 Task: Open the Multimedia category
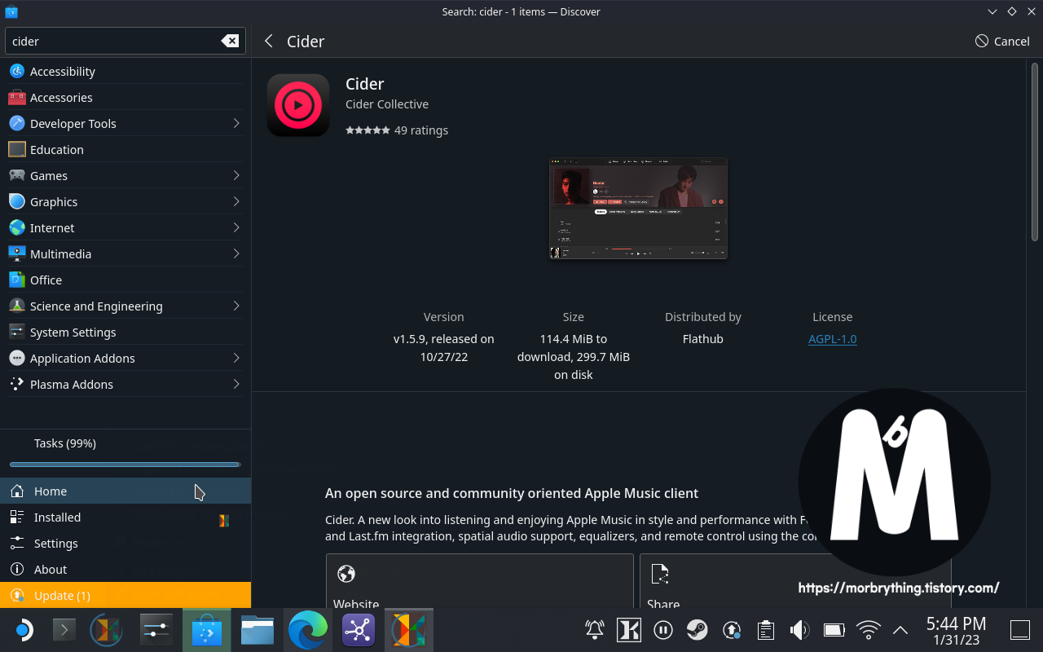(x=125, y=254)
